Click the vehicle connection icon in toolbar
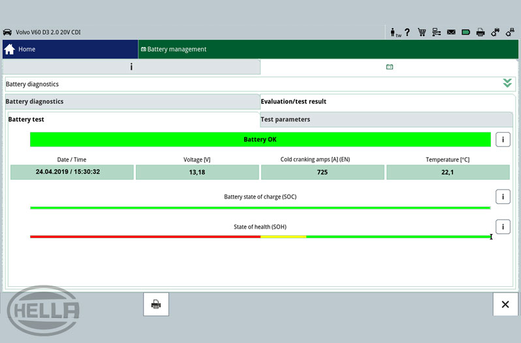Screen dimensions: 521x343 [495, 32]
